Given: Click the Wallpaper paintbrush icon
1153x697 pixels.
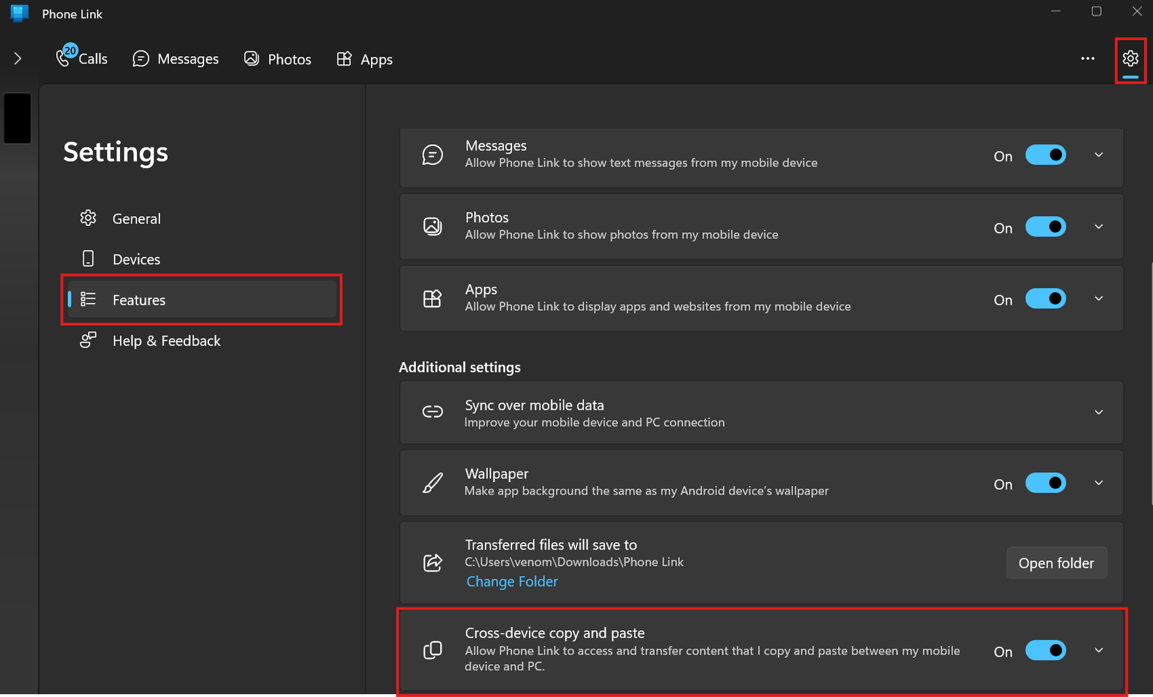Looking at the screenshot, I should [433, 483].
